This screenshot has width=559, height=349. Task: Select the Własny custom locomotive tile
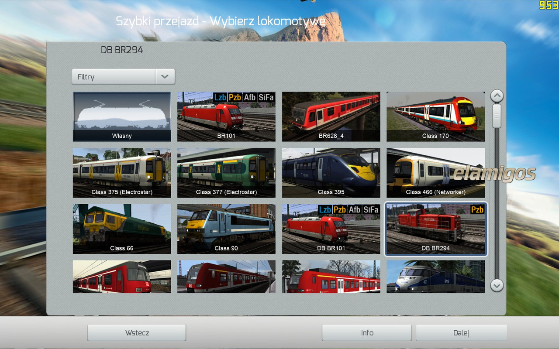coord(122,116)
